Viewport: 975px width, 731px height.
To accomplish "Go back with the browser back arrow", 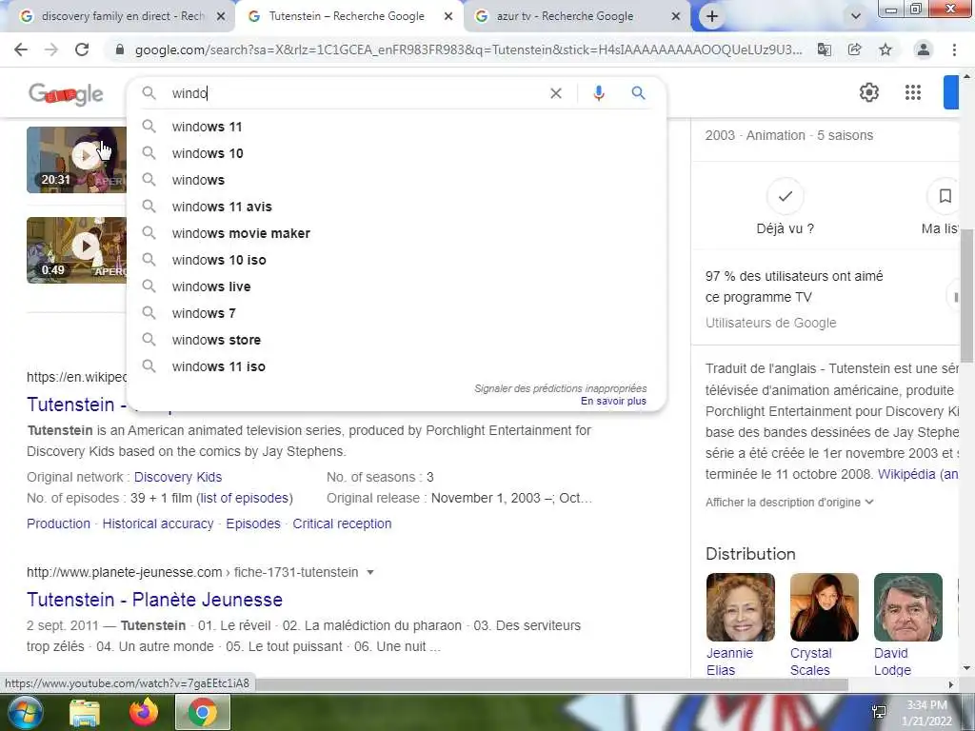I will 21,49.
